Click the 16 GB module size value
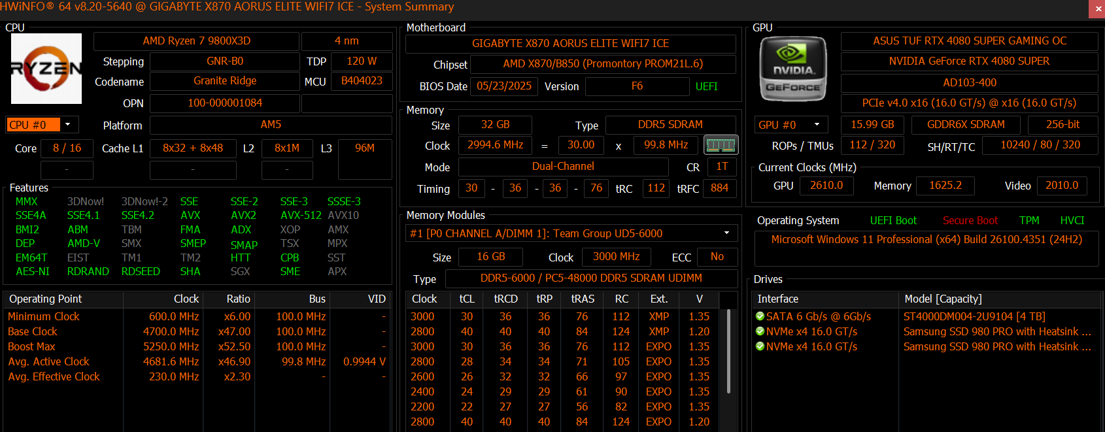This screenshot has height=432, width=1105. point(490,257)
